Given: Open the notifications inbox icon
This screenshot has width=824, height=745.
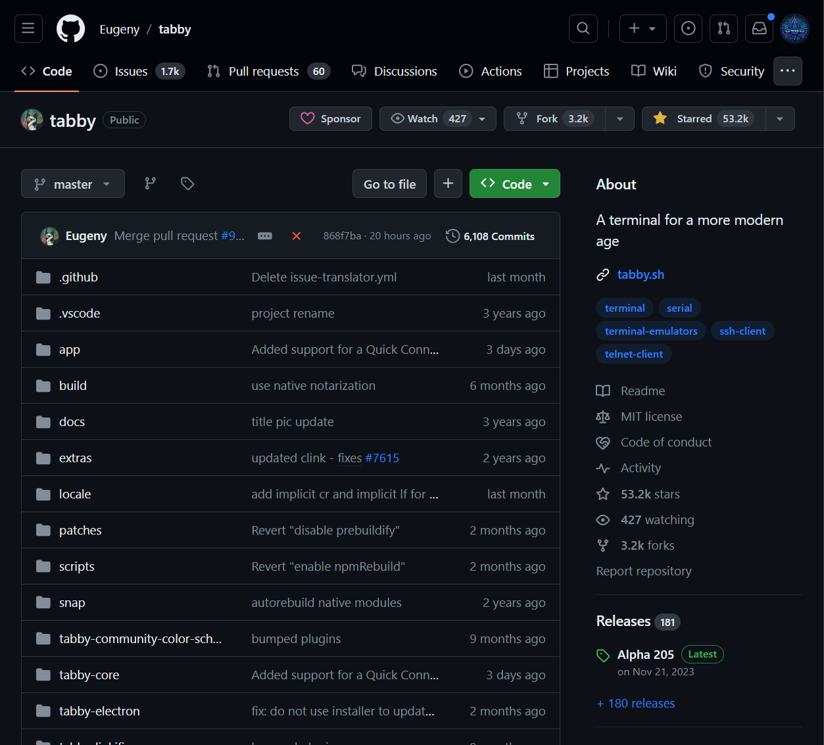Looking at the screenshot, I should coord(759,28).
